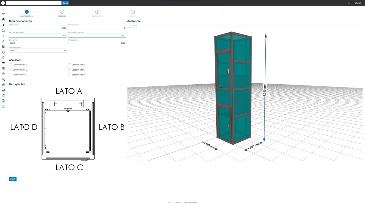Click the 'LATO B' label in the diagram

coord(112,127)
